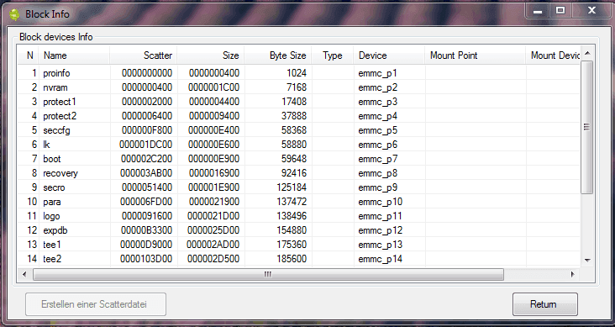The width and height of the screenshot is (615, 327).
Task: Click scatter value 000003AB00
Action: click(146, 173)
